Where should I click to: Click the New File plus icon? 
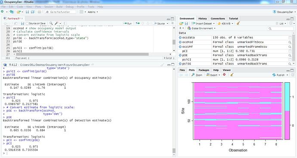(2, 12)
